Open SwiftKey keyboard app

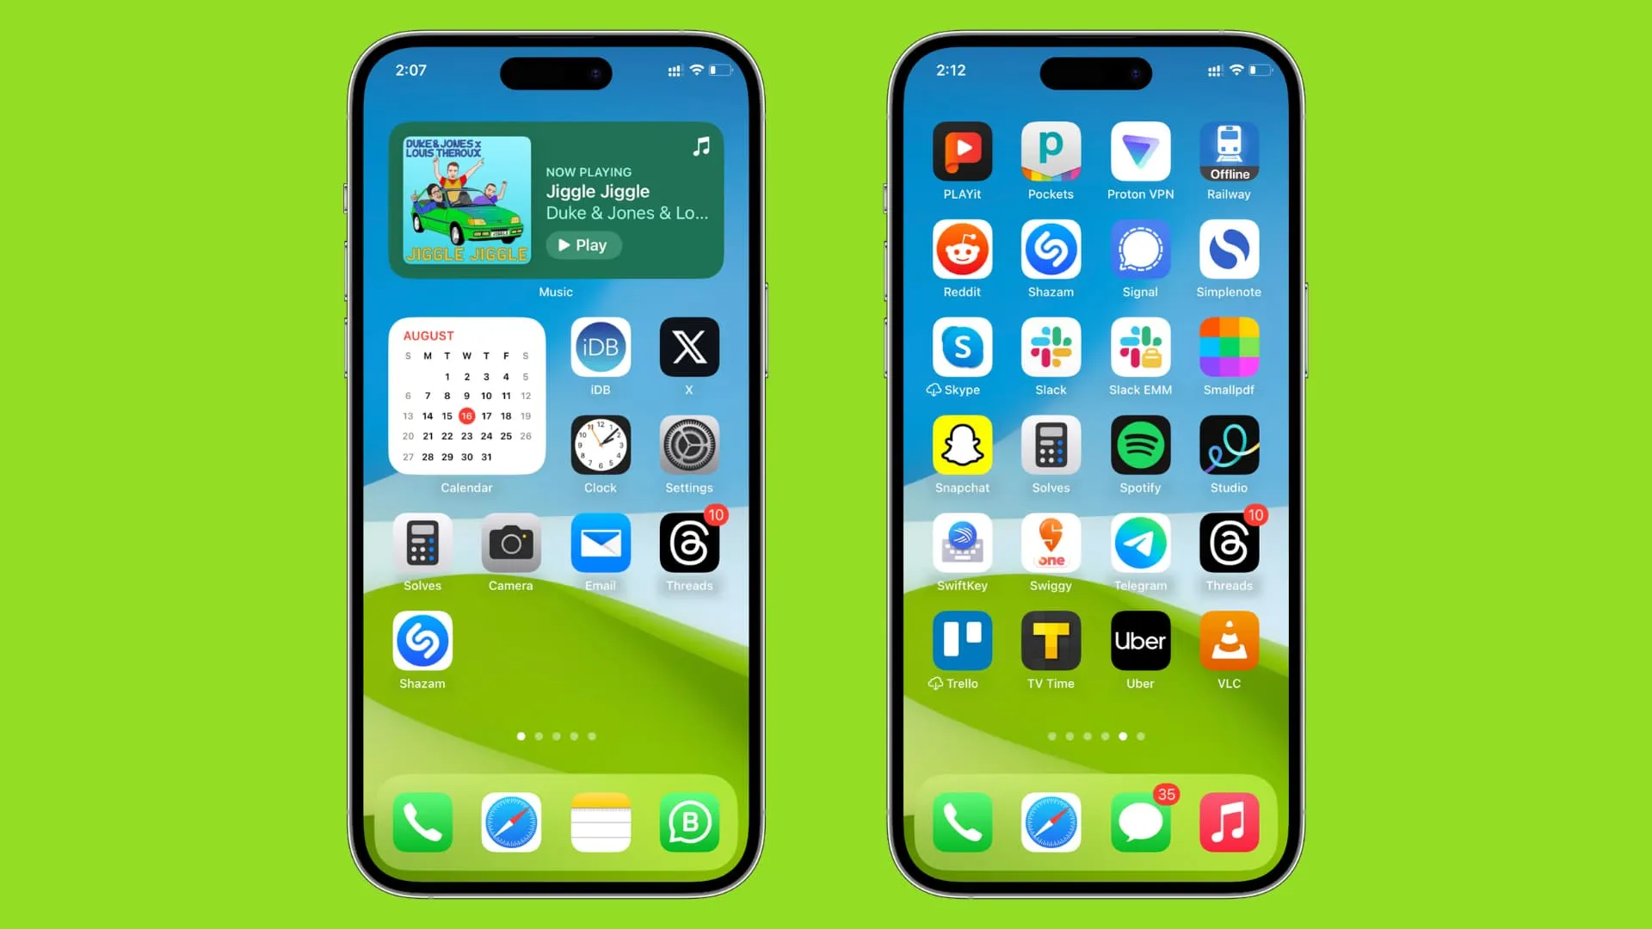(x=961, y=544)
